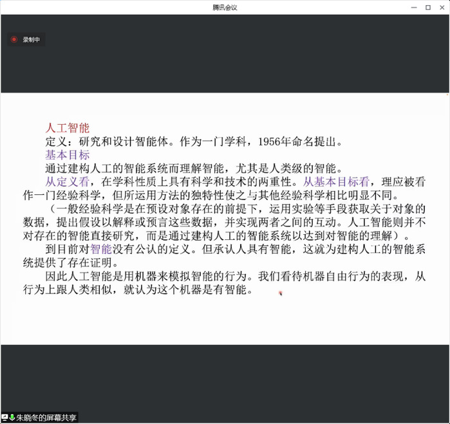Viewport: 450px width, 424px height.
Task: Click the screen share icon beside presenter name
Action: (5, 418)
